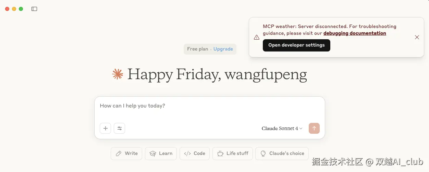Click the Upgrade plan link
429x172 pixels.
[x=223, y=49]
